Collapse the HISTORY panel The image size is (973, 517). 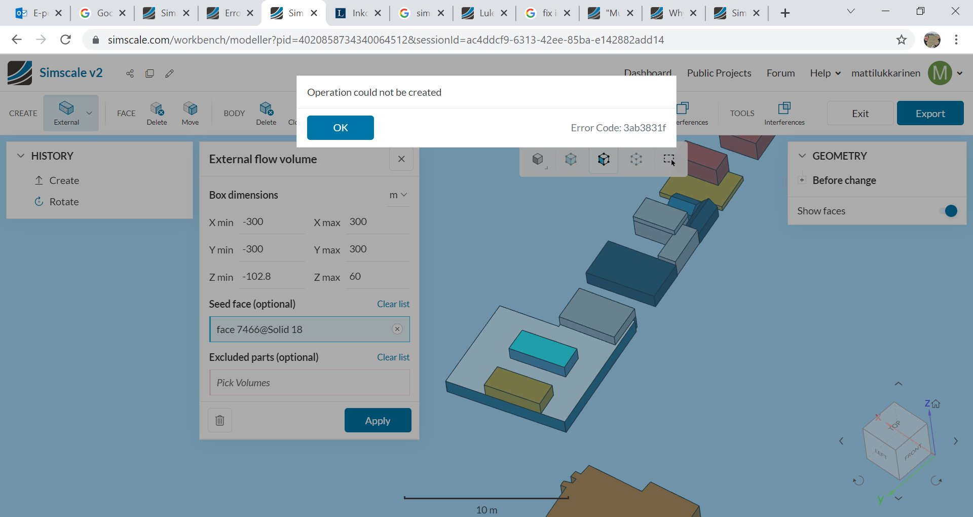point(21,156)
